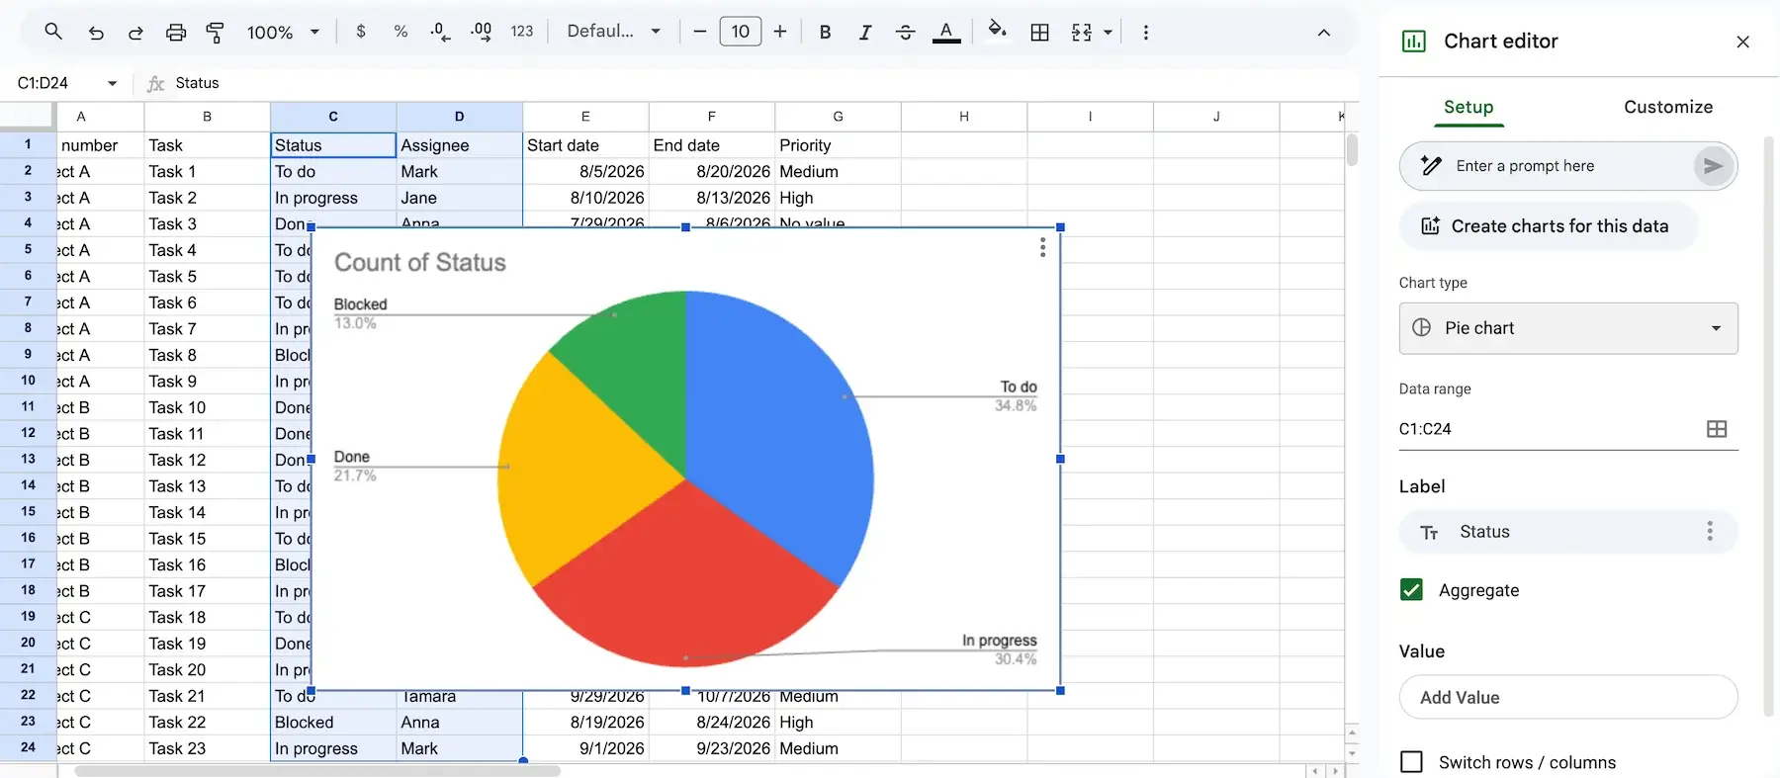Close the Chart editor panel
The width and height of the screenshot is (1780, 778).
coord(1743,42)
